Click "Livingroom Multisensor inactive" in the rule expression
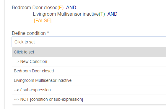Screen dimensions: 166x109 click(66, 14)
